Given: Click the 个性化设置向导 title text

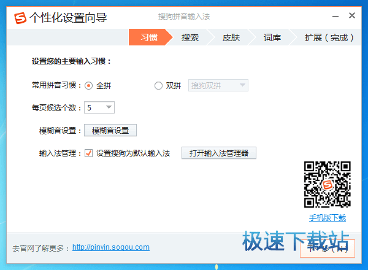Looking at the screenshot, I should pos(68,18).
